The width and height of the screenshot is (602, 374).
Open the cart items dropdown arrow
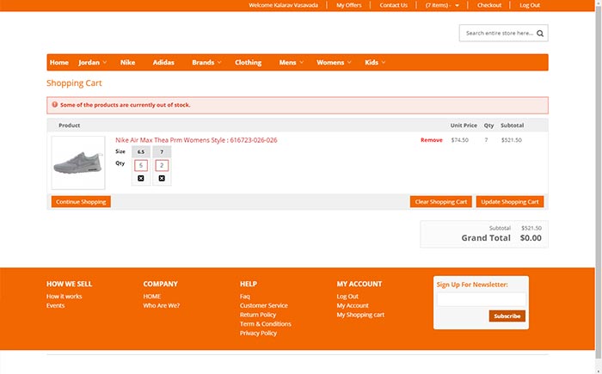pos(457,5)
